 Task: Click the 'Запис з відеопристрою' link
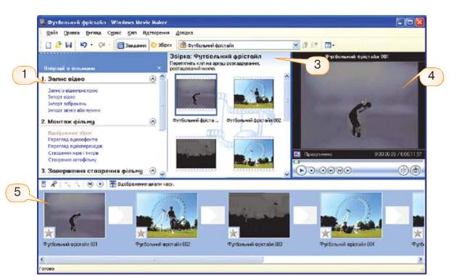[73, 91]
